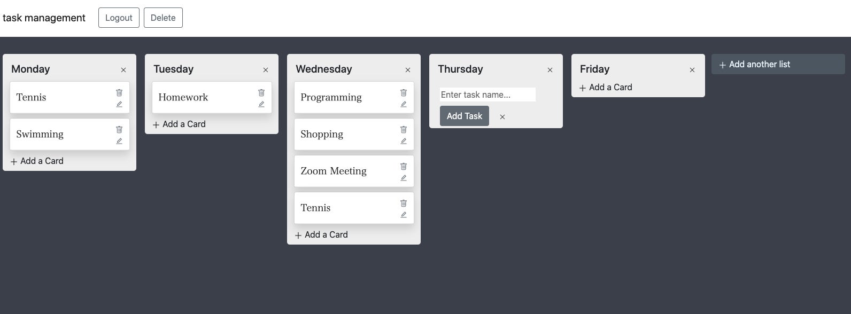
Task: Click pencil icon on Swimming card
Action: [119, 141]
